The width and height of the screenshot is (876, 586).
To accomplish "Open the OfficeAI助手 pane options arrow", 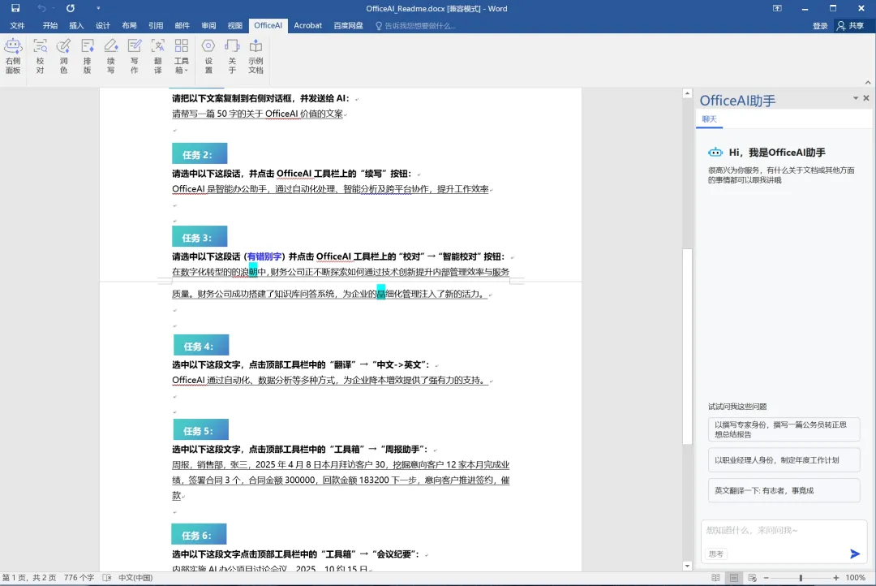I will (x=856, y=98).
